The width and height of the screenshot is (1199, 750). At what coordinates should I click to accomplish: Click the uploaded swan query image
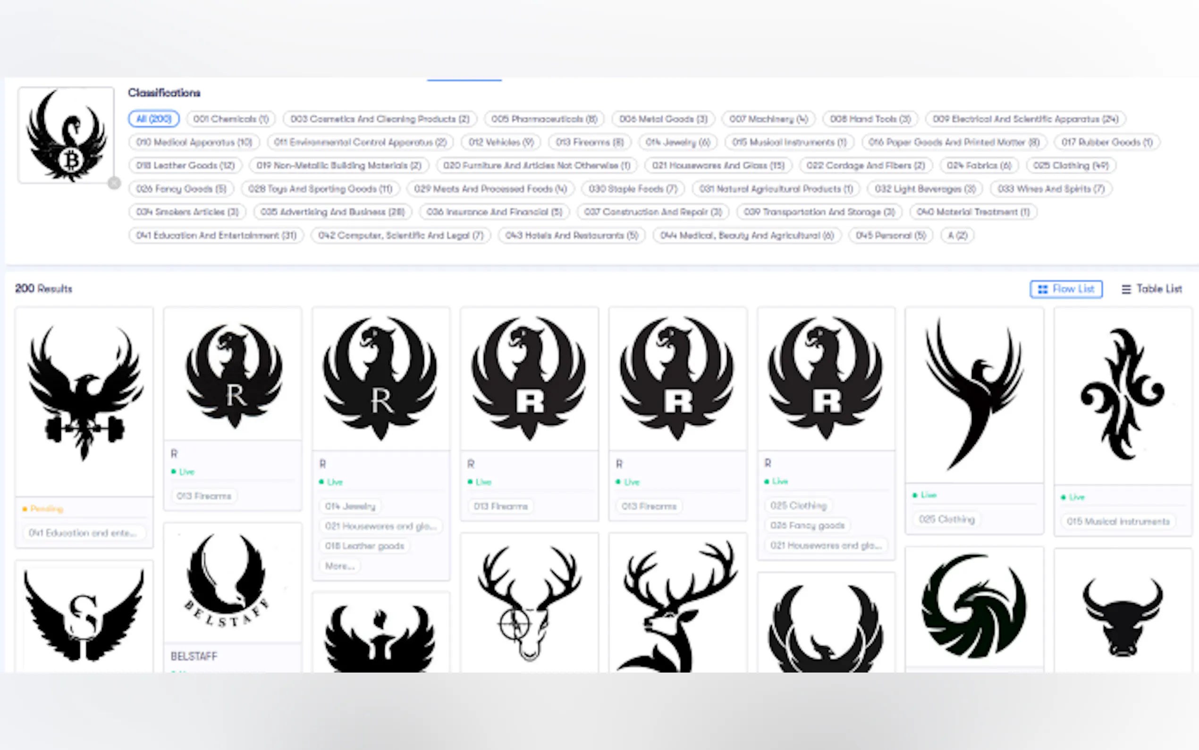(66, 135)
